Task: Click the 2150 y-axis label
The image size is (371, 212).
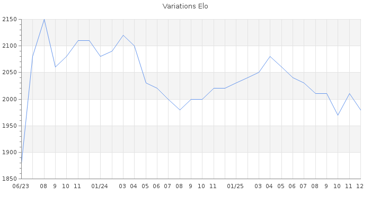Action: [9, 20]
